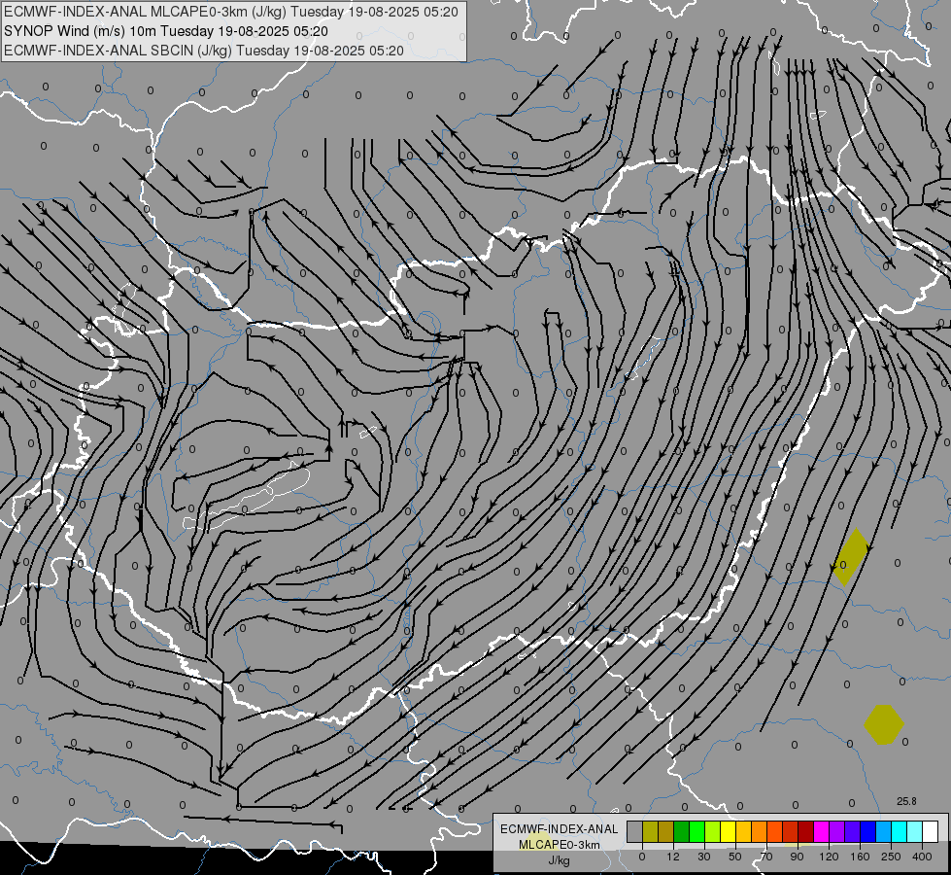
Task: Click the '25.8' value near the legend
Action: pyautogui.click(x=906, y=801)
